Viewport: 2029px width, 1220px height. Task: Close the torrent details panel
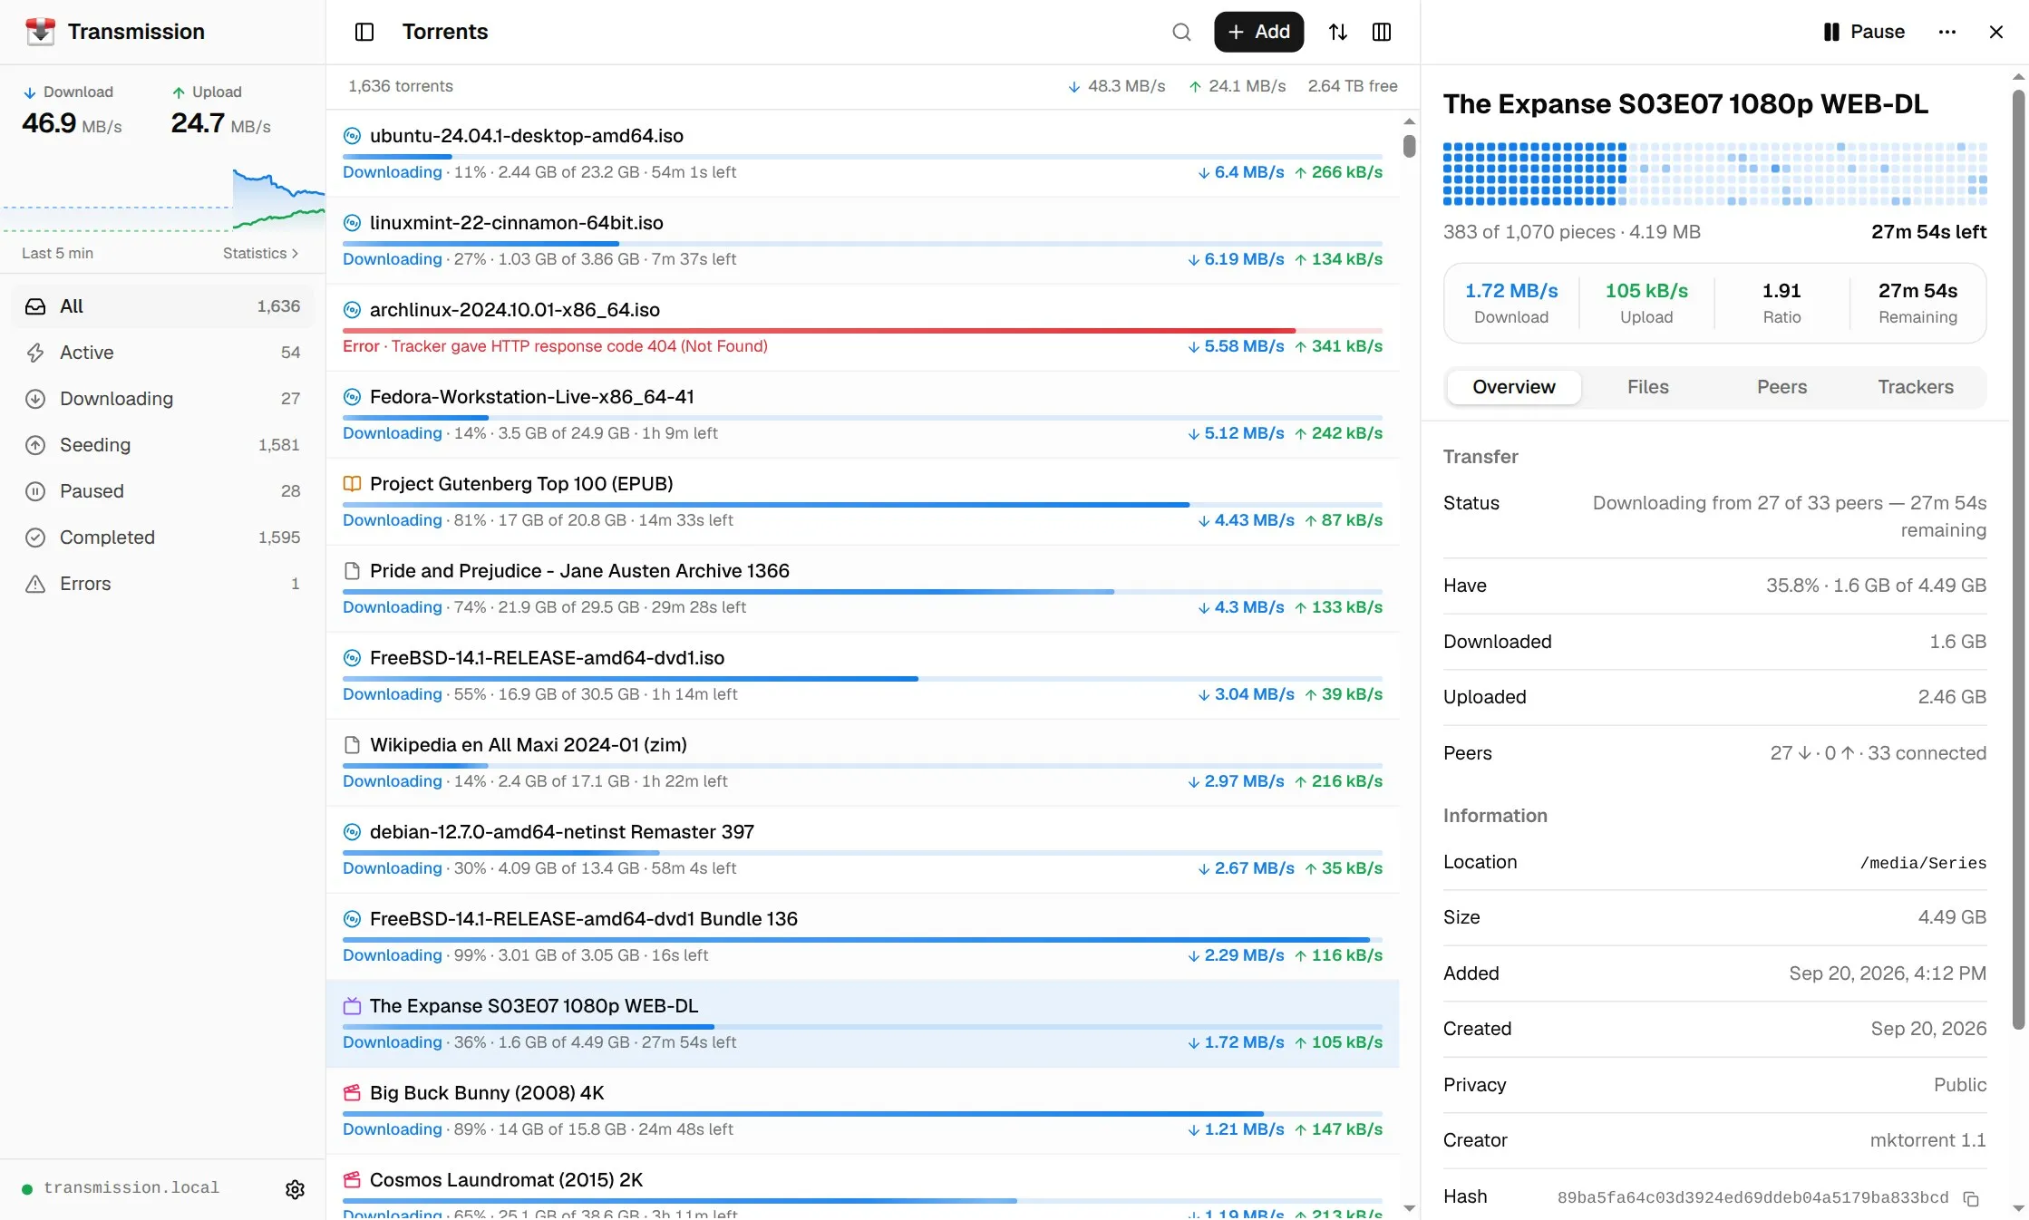[1996, 32]
